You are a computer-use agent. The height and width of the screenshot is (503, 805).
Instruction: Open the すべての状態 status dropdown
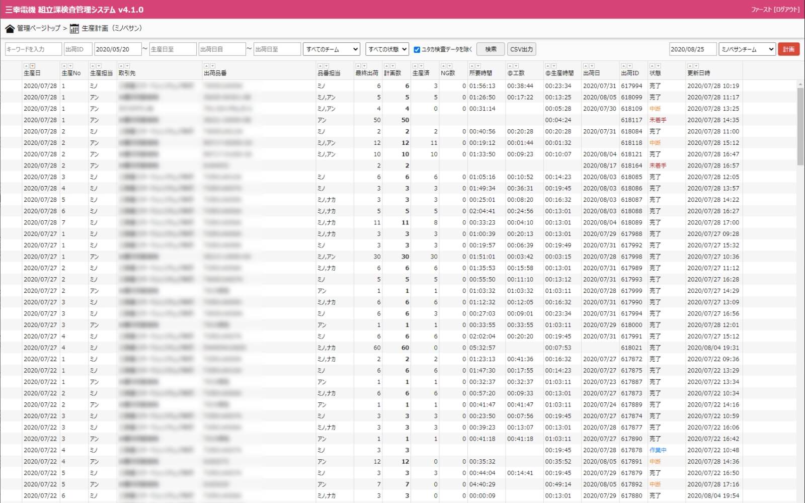coord(387,49)
